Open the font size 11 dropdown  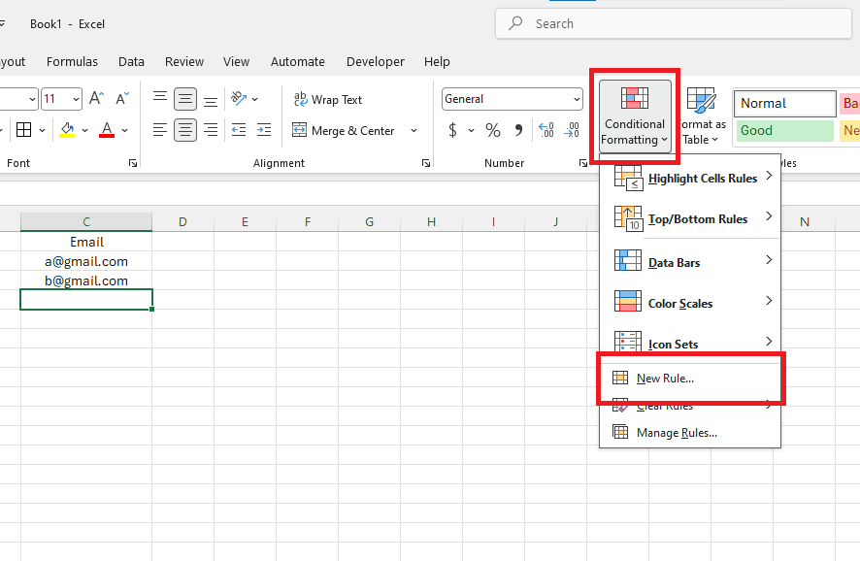click(x=76, y=99)
